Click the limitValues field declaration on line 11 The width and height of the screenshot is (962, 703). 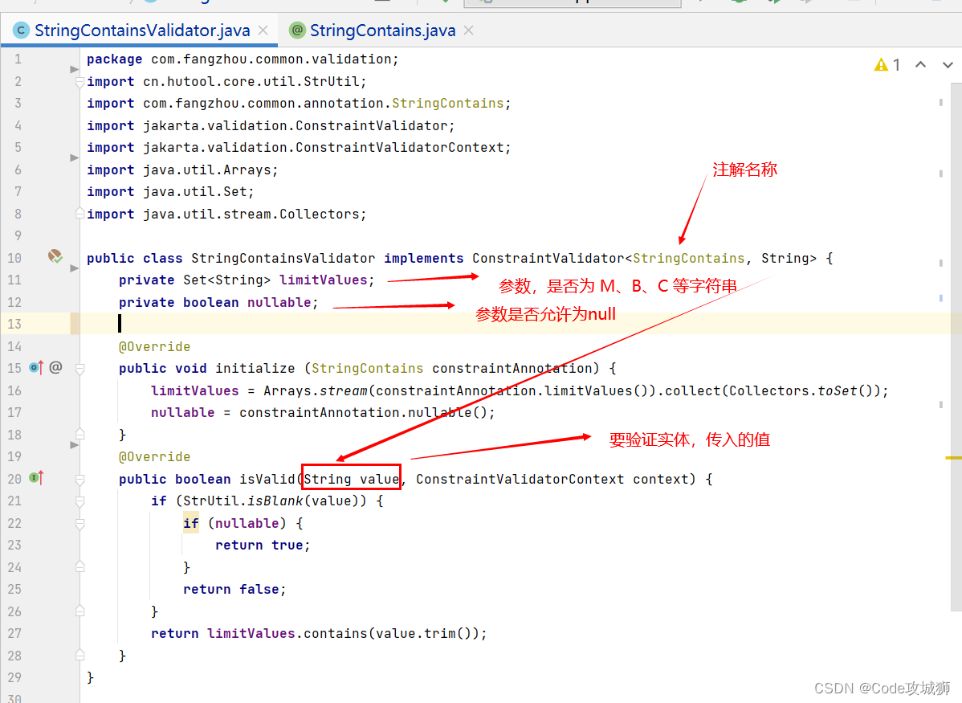pos(247,280)
